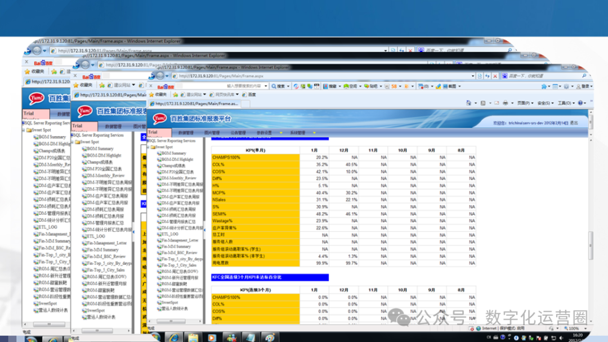Viewport: 608px width, 342px height.
Task: Open 公告管理 menu in front window
Action: (x=238, y=133)
